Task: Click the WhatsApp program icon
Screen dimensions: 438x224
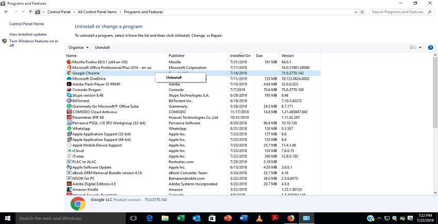Action: pyautogui.click(x=69, y=129)
